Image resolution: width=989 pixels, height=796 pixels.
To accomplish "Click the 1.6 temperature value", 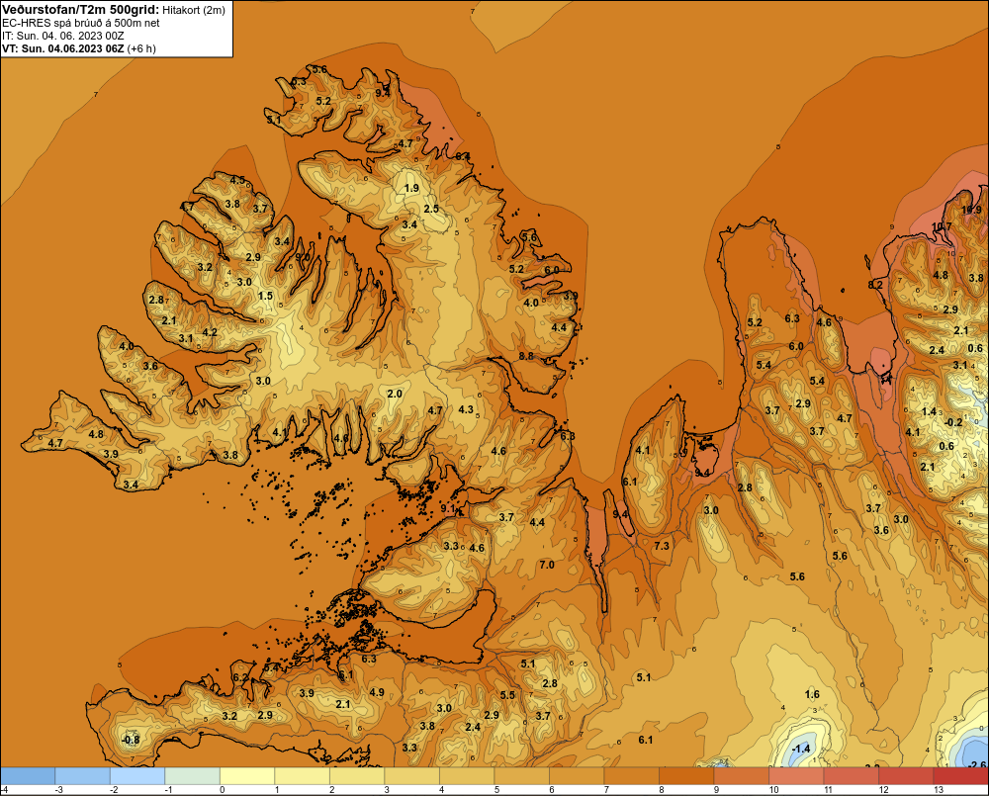I will tap(812, 694).
